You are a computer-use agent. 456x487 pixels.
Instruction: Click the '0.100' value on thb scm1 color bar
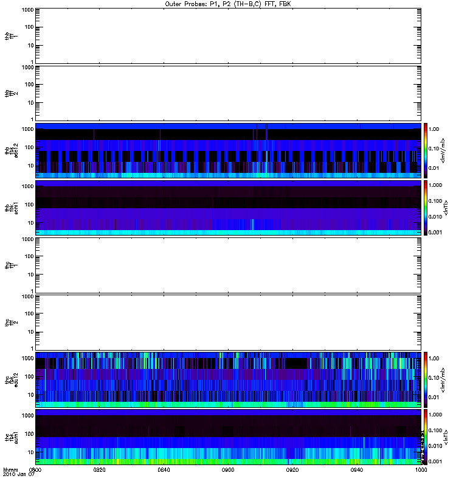pyautogui.click(x=435, y=201)
